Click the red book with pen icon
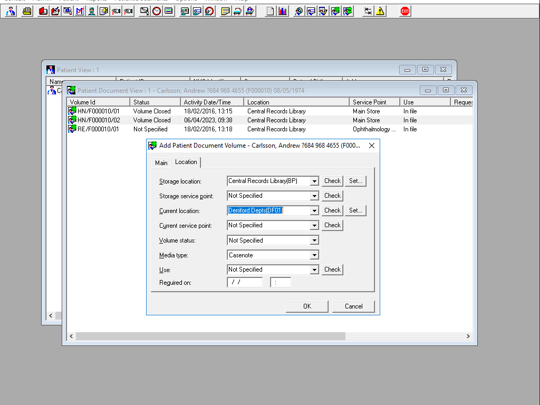 tap(55, 12)
